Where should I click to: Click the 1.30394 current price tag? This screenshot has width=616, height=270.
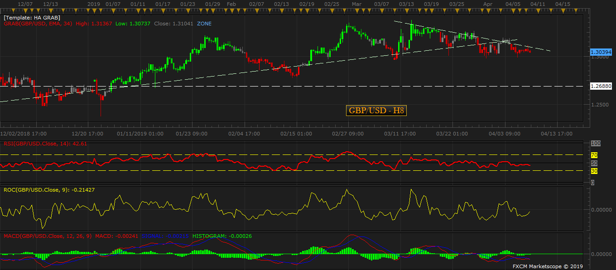[x=600, y=53]
